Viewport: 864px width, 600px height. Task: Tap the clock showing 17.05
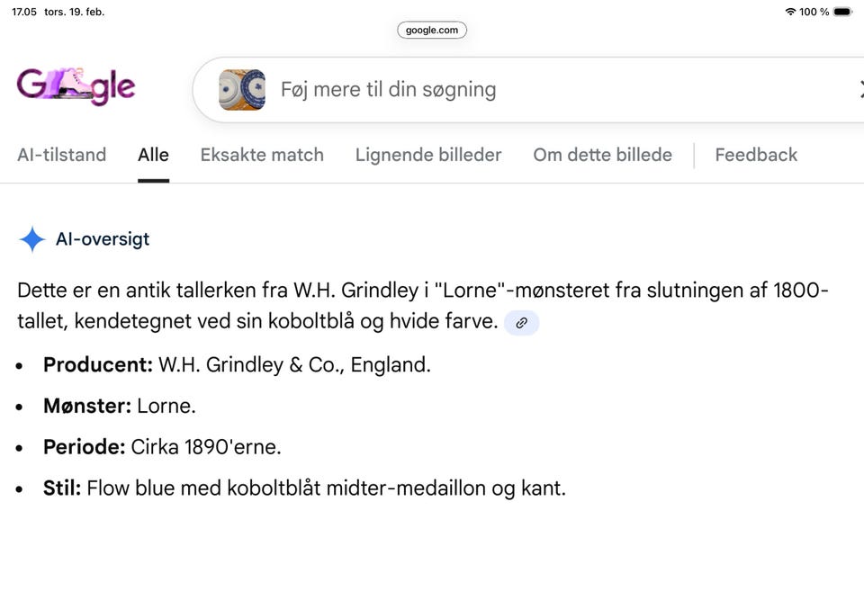click(22, 12)
